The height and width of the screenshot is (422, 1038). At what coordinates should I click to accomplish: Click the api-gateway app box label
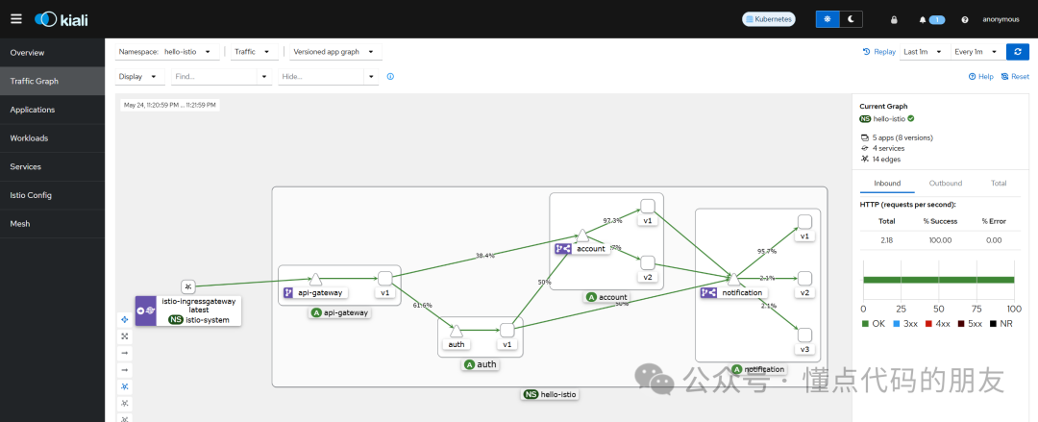coord(339,312)
